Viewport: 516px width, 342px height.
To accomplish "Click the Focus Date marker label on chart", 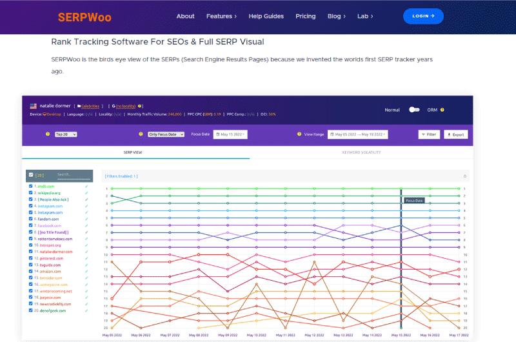I will 414,201.
